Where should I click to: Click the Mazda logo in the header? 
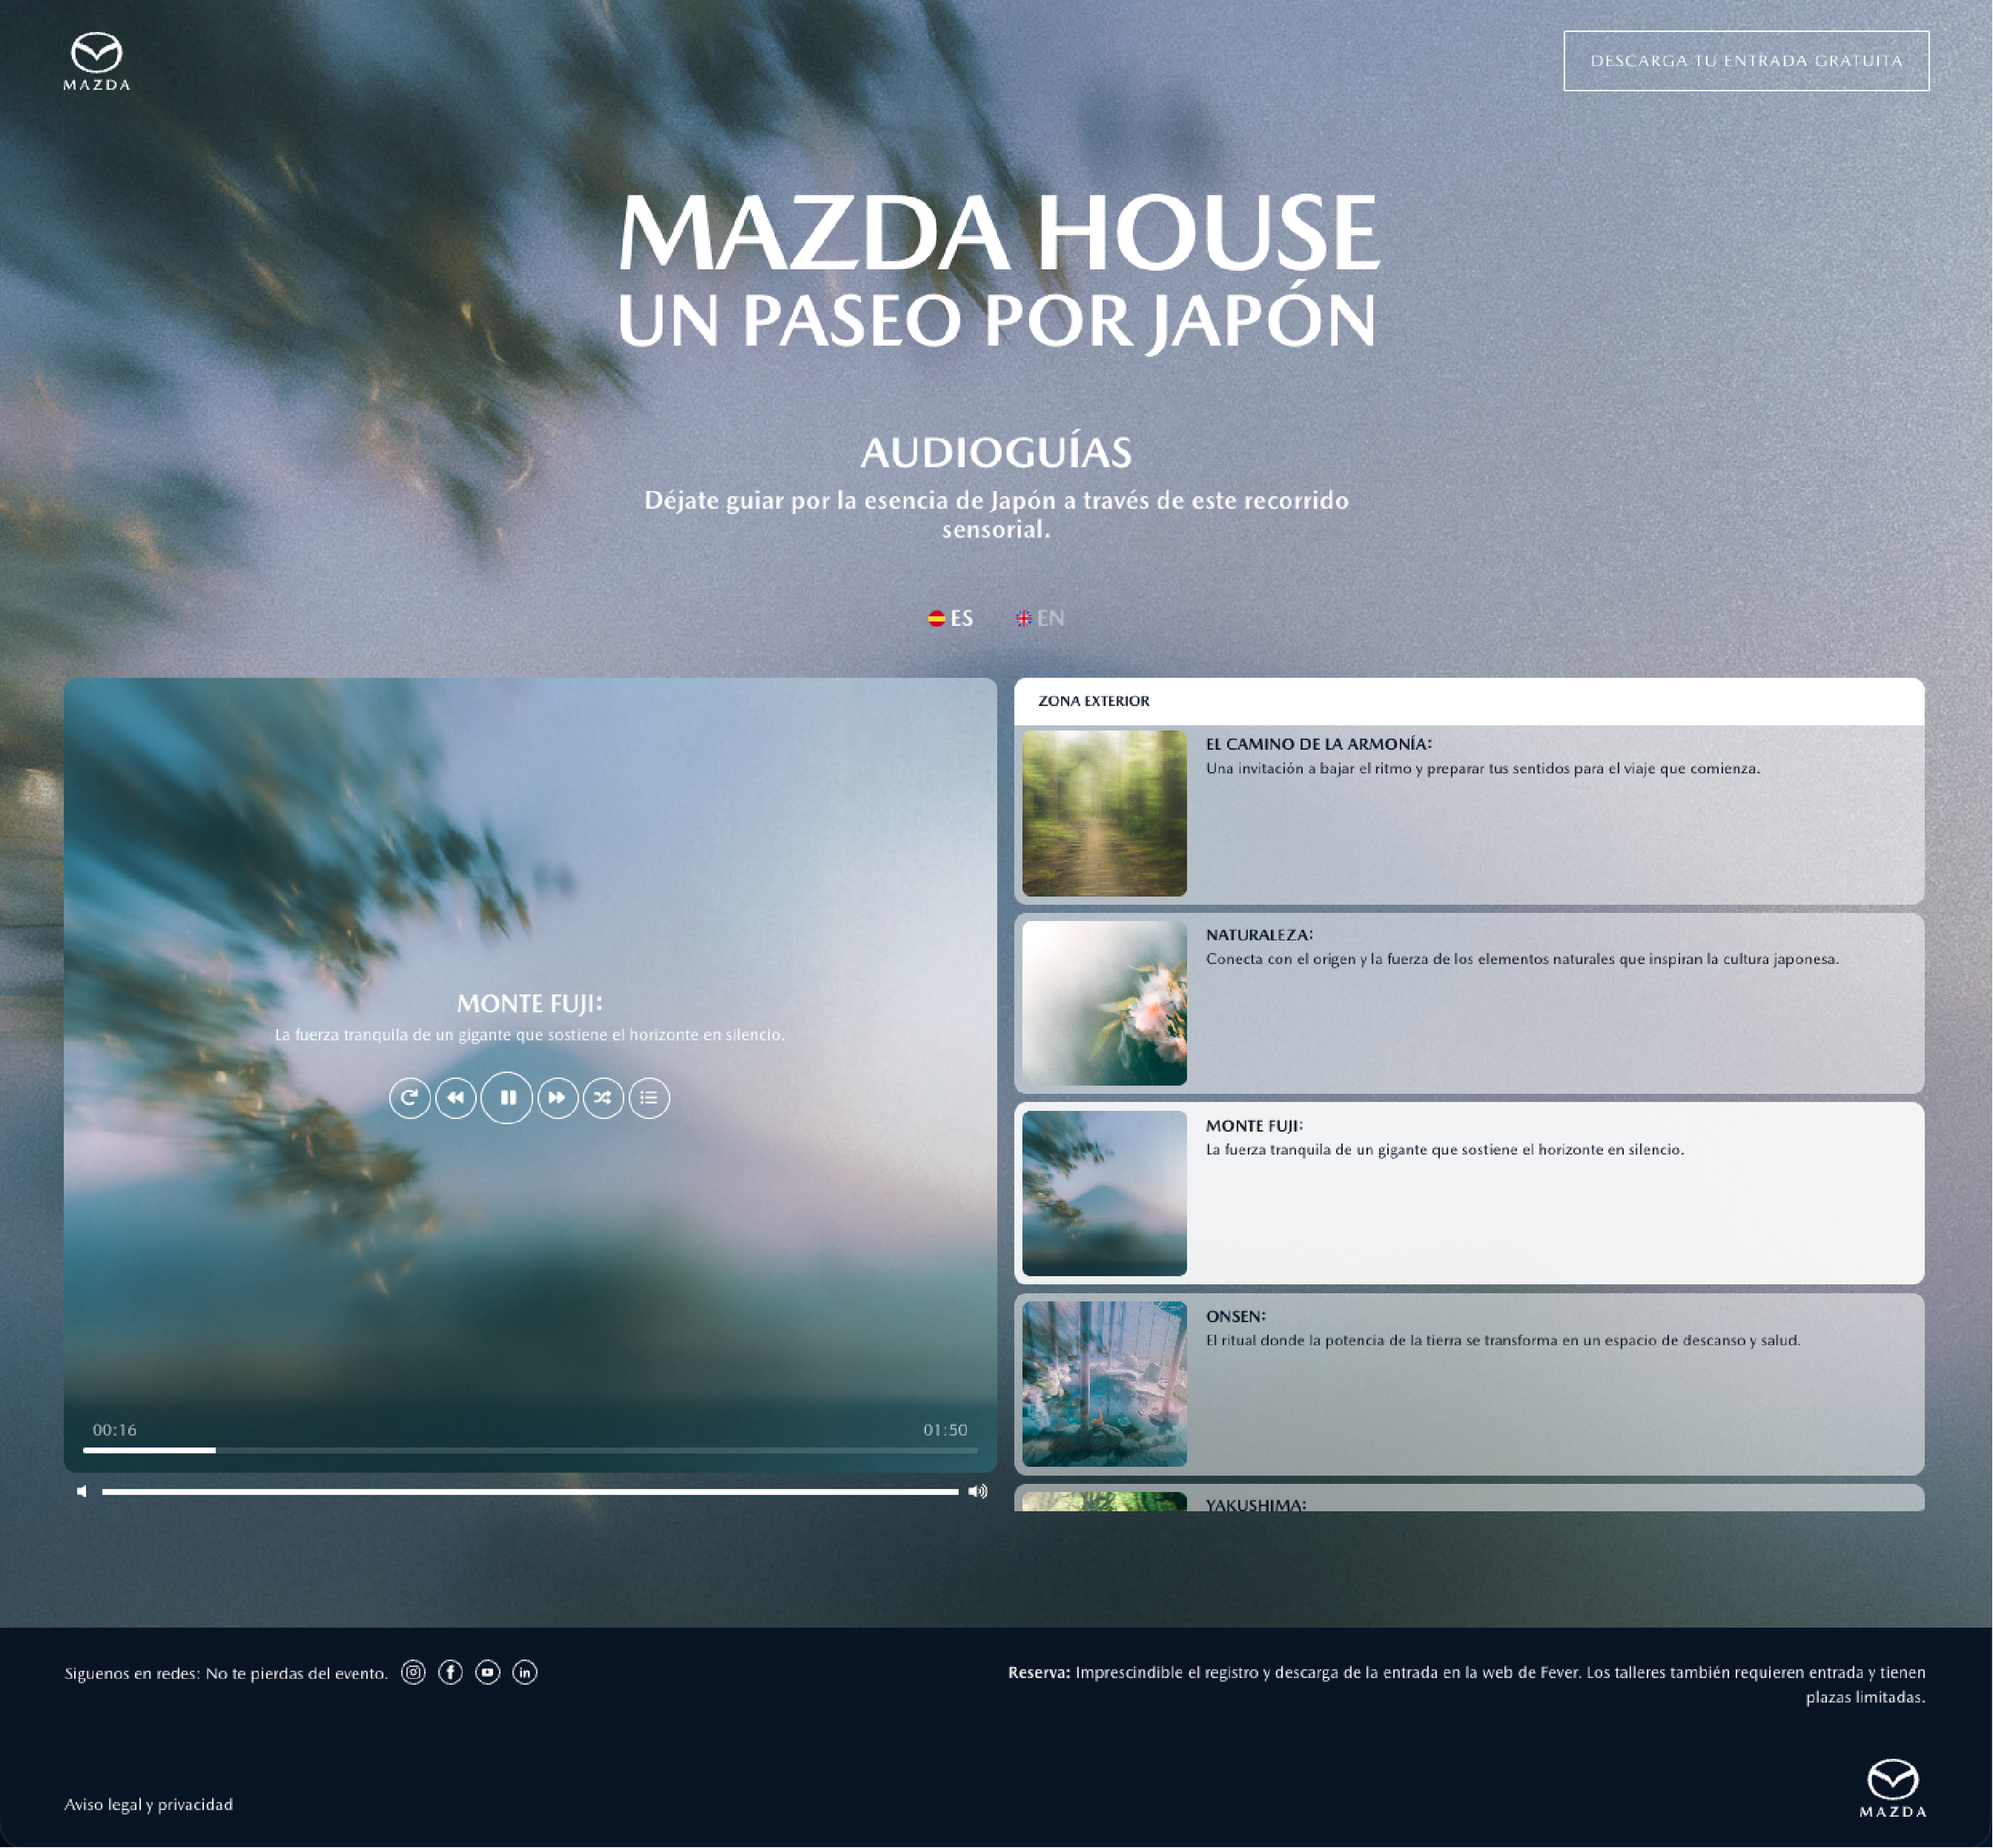click(97, 62)
